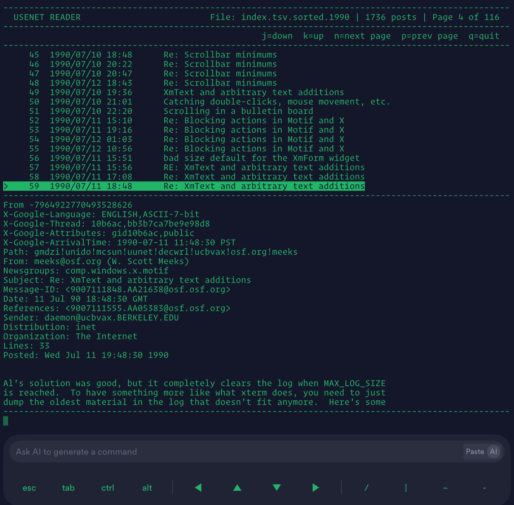Select post 56 about XmForm widget size
The image size is (514, 505).
pos(184,158)
